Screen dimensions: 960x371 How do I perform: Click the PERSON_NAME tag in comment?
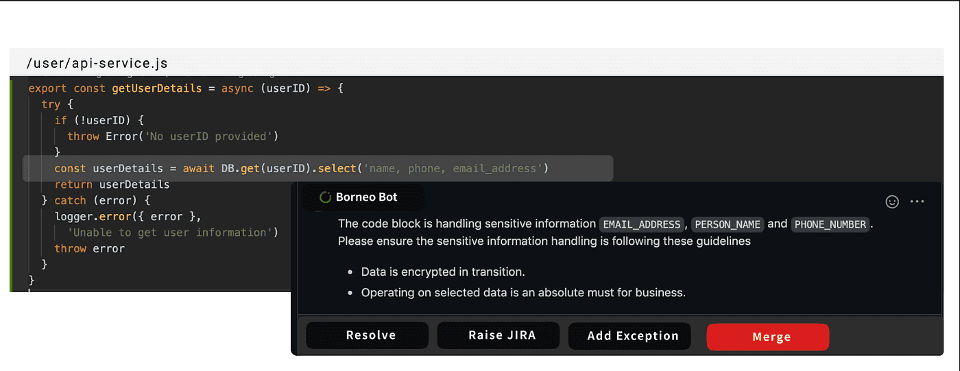coord(728,224)
